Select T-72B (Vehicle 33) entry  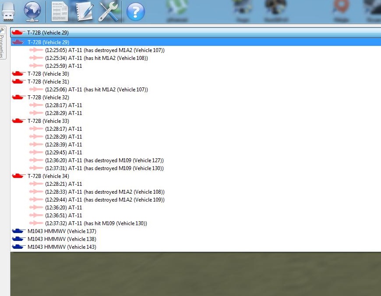(x=48, y=121)
